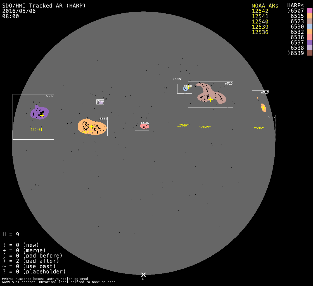Pick the pink swatch beside HARP 6507
The image size is (313, 286).
[x=309, y=11]
